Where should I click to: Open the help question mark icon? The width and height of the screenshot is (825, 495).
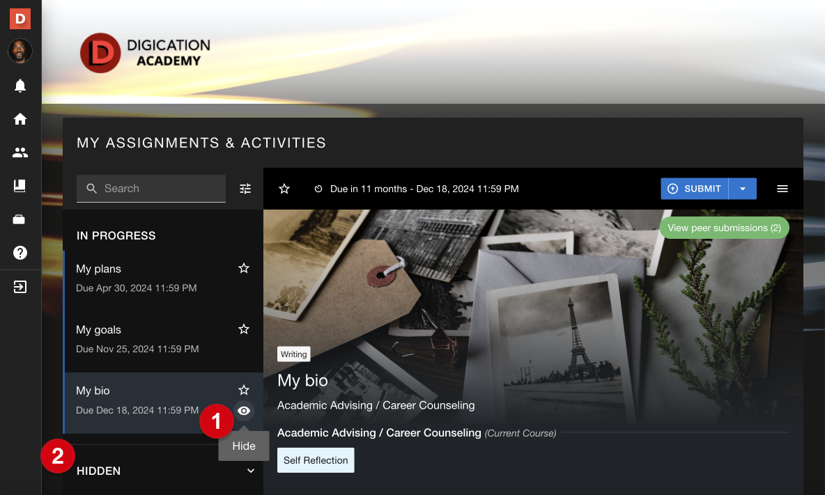(x=20, y=253)
